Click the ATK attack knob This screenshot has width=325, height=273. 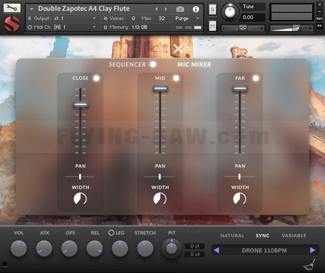click(44, 249)
